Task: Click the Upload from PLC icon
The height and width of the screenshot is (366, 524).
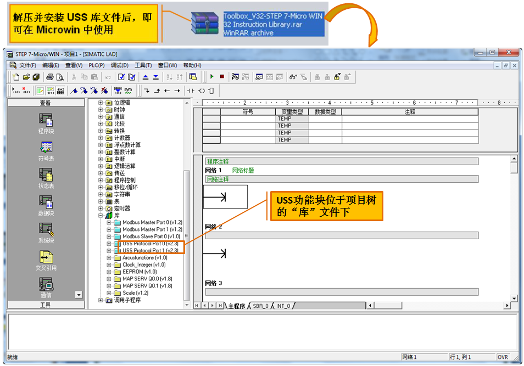Action: coord(146,77)
